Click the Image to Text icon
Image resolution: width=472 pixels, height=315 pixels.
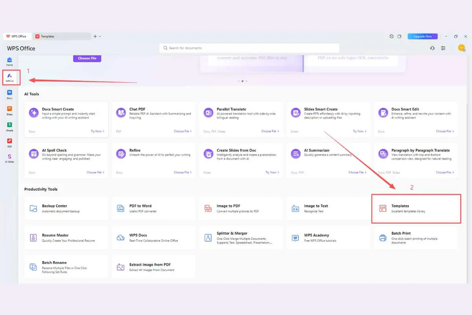click(296, 208)
